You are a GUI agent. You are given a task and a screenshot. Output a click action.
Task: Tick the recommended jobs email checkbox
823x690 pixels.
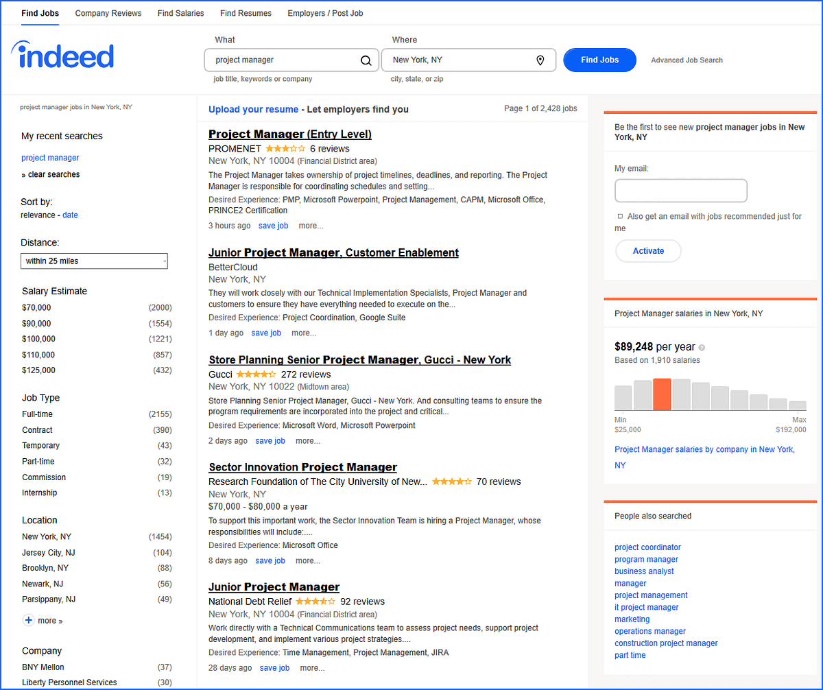click(x=620, y=217)
